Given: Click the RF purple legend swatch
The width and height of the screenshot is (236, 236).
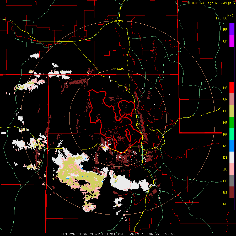Looking at the screenshot, I should (232, 29).
